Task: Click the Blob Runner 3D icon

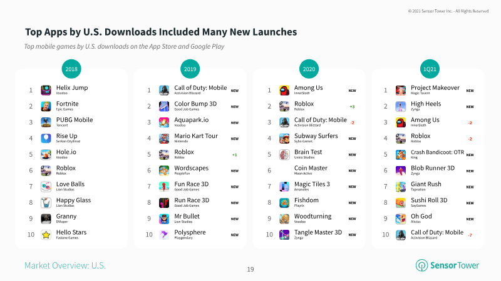Action: 401,170
